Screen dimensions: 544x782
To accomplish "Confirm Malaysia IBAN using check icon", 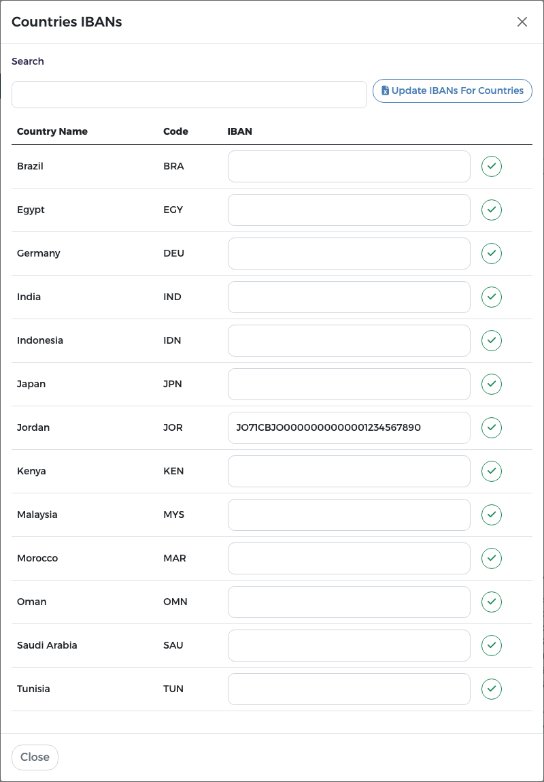I will coord(491,515).
